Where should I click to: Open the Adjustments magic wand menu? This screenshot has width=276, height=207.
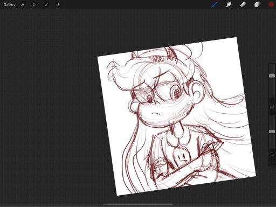[34, 5]
